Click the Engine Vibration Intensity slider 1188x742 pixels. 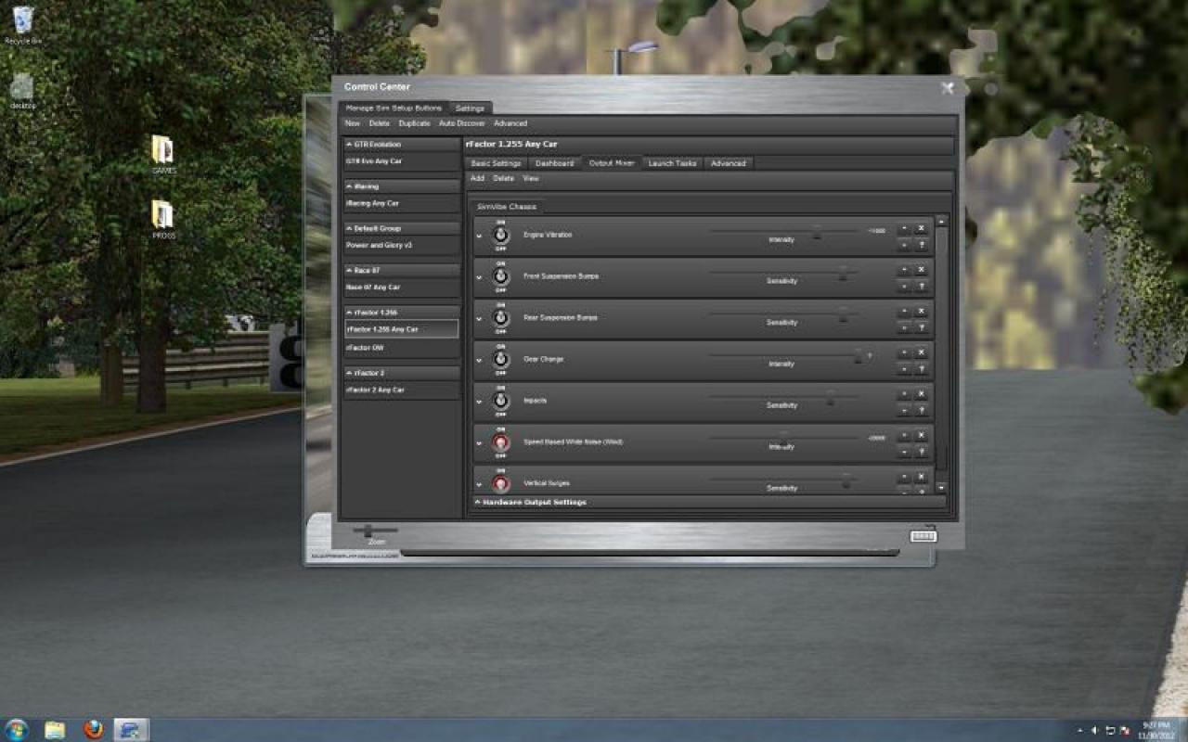pos(784,232)
